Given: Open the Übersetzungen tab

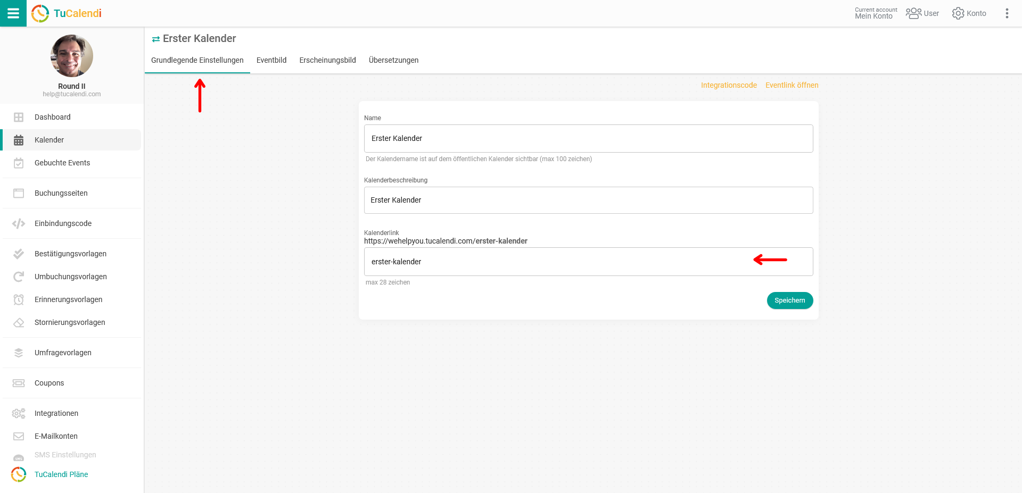Looking at the screenshot, I should click(393, 60).
